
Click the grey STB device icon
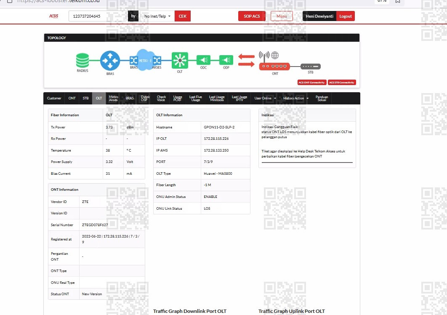tap(311, 67)
